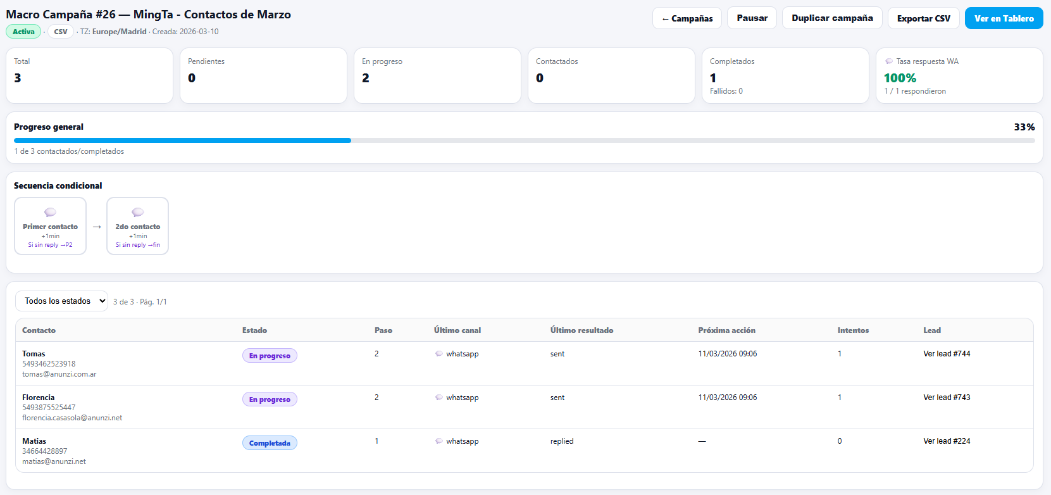Click the chat icon beside Tasa respuesta WA

tap(889, 61)
